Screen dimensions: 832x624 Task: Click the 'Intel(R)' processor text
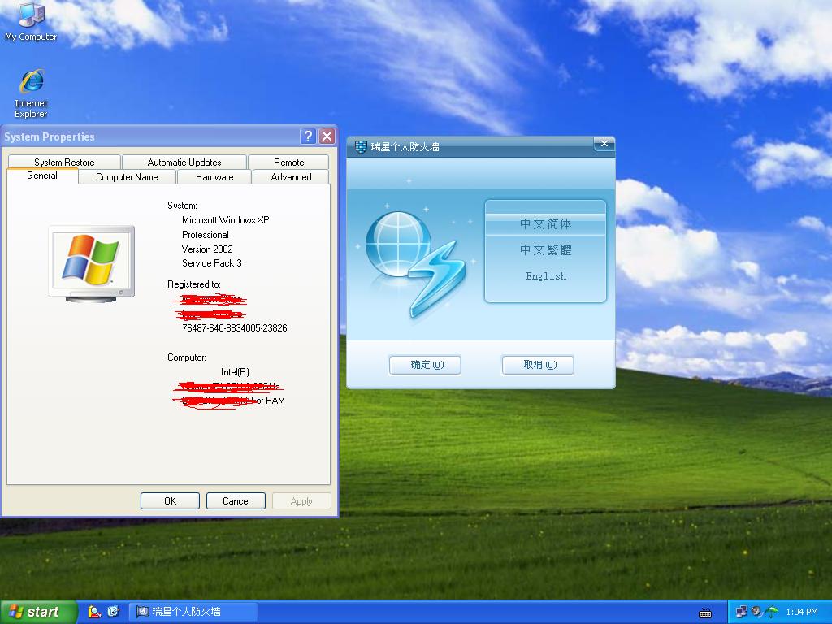point(235,372)
